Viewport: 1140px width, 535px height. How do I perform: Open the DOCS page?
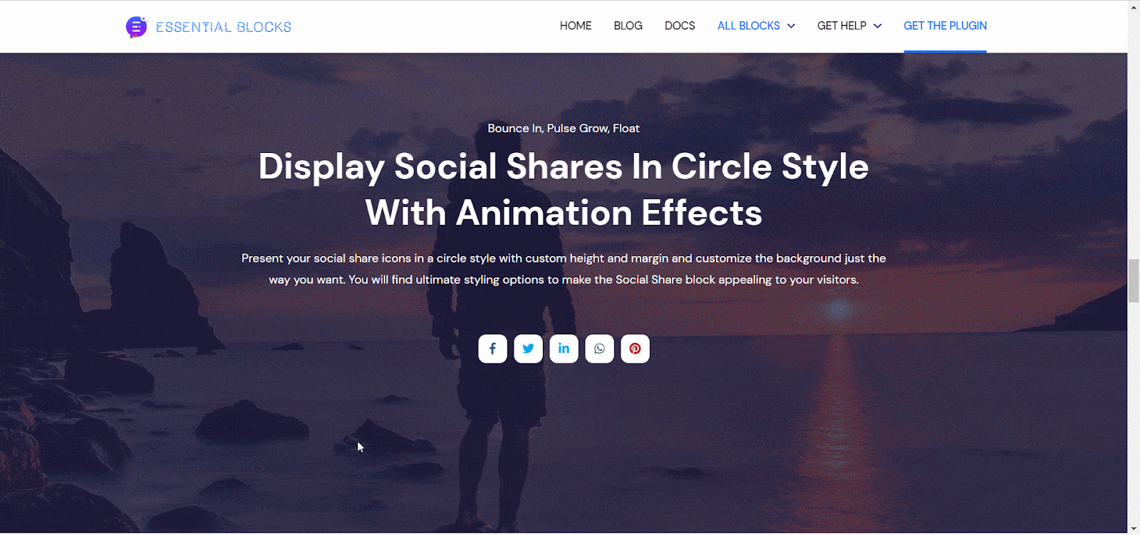click(680, 26)
